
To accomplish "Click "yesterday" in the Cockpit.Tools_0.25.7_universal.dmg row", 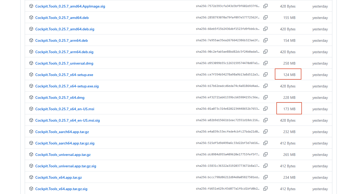I will [320, 63].
